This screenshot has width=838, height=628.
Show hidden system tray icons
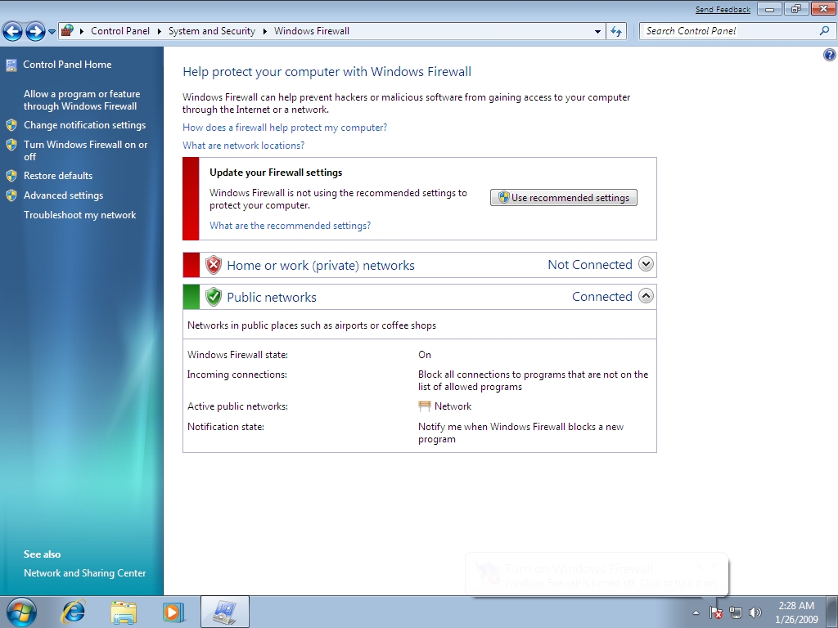[x=696, y=612]
